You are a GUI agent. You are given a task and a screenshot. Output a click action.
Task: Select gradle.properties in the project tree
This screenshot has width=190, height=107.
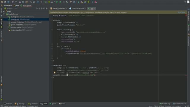[x=23, y=25]
